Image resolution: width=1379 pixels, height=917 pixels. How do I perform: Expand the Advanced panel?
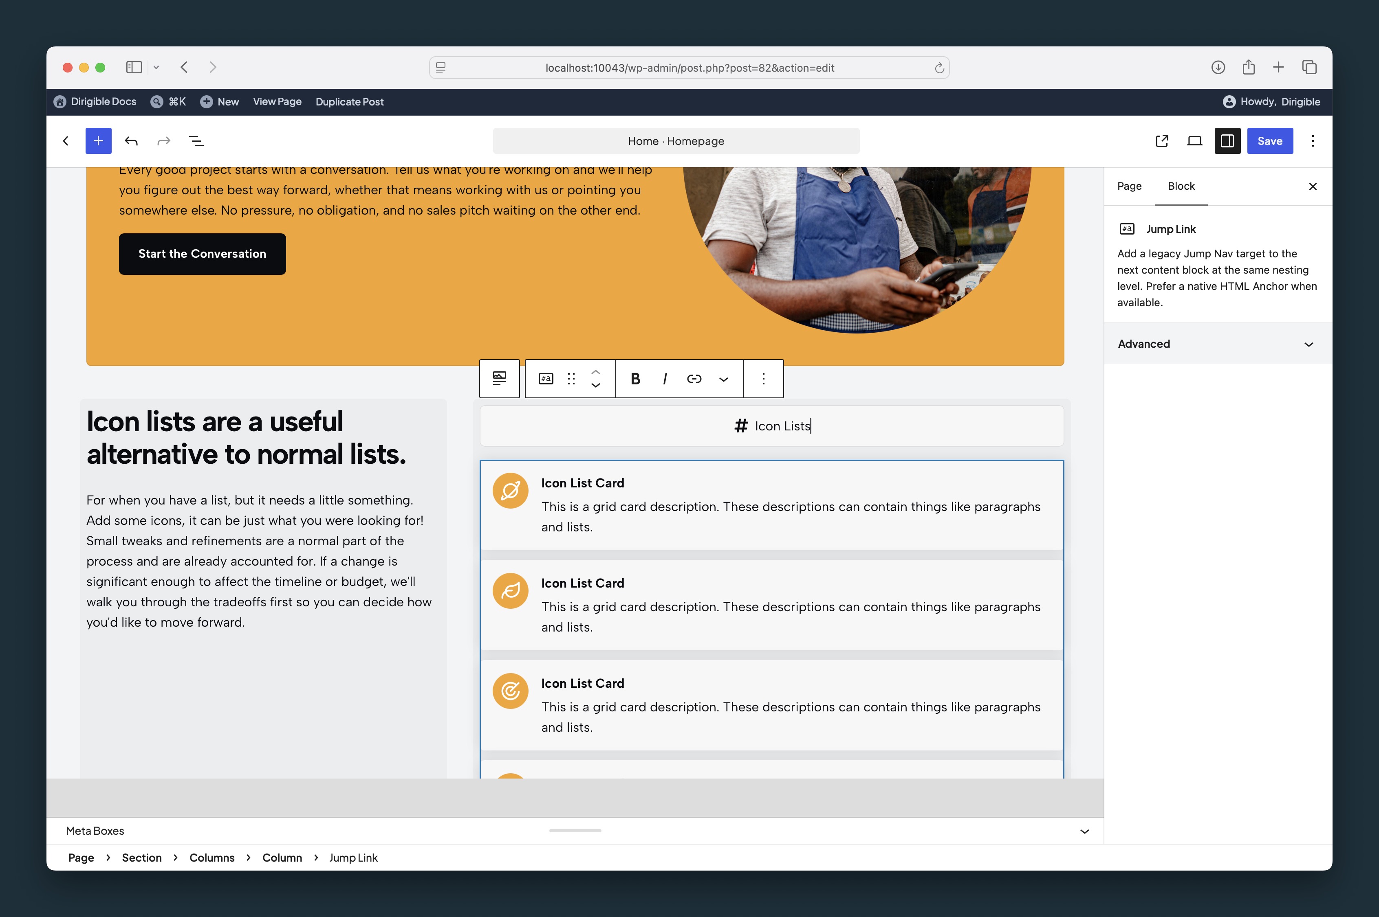(x=1218, y=344)
